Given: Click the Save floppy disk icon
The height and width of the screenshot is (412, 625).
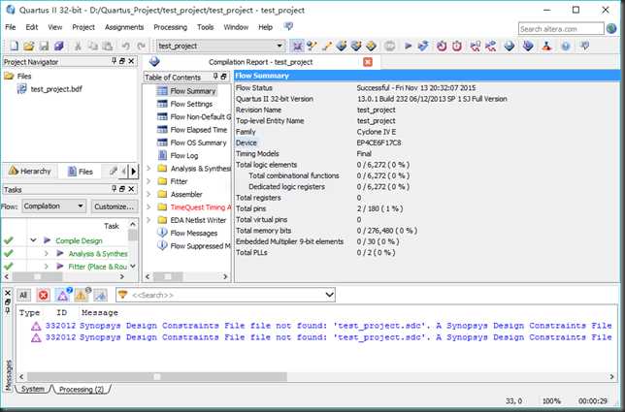Looking at the screenshot, I should pyautogui.click(x=44, y=46).
